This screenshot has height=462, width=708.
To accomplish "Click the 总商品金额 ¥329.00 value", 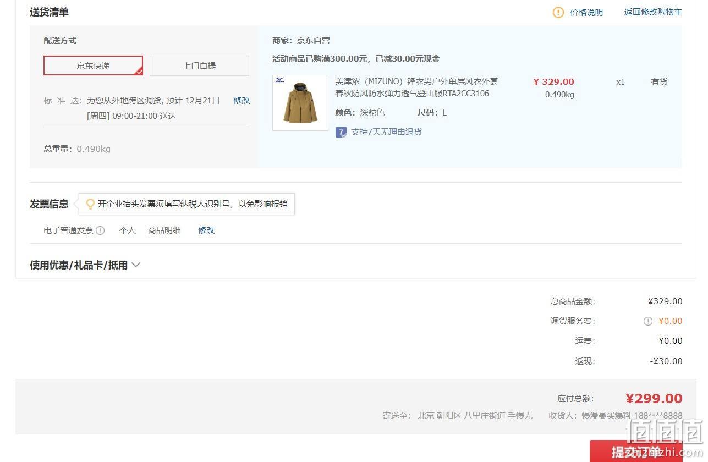I will point(665,301).
